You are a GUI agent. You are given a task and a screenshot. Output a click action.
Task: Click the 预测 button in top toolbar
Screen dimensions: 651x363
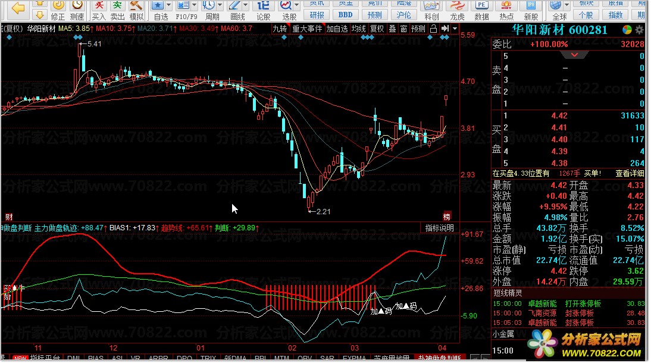pos(374,15)
